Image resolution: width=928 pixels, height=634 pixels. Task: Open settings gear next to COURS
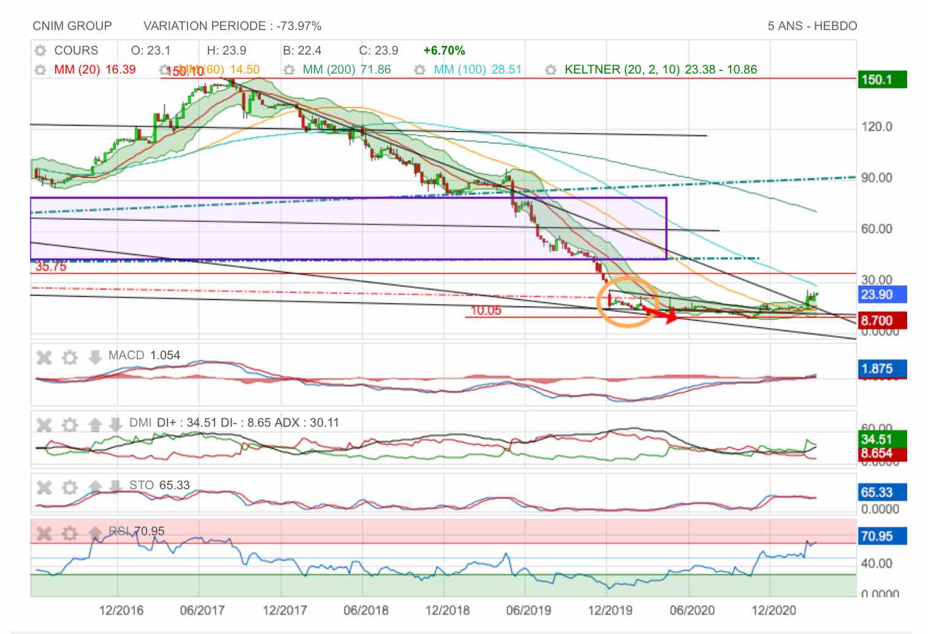click(x=40, y=50)
